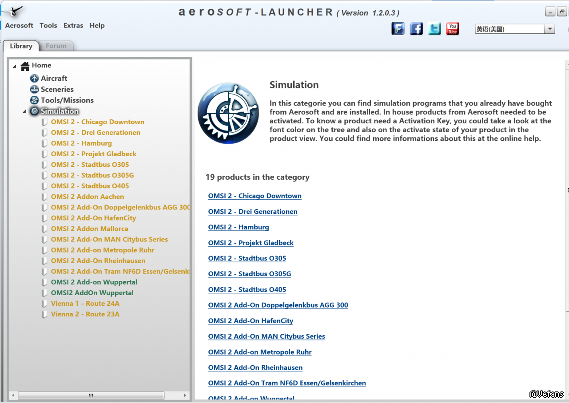Open the OMSI 2 - Stadtbus O305G link

click(x=250, y=274)
